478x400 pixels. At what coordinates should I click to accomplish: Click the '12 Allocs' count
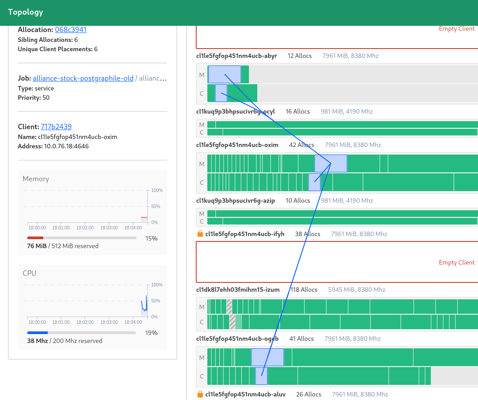[300, 56]
